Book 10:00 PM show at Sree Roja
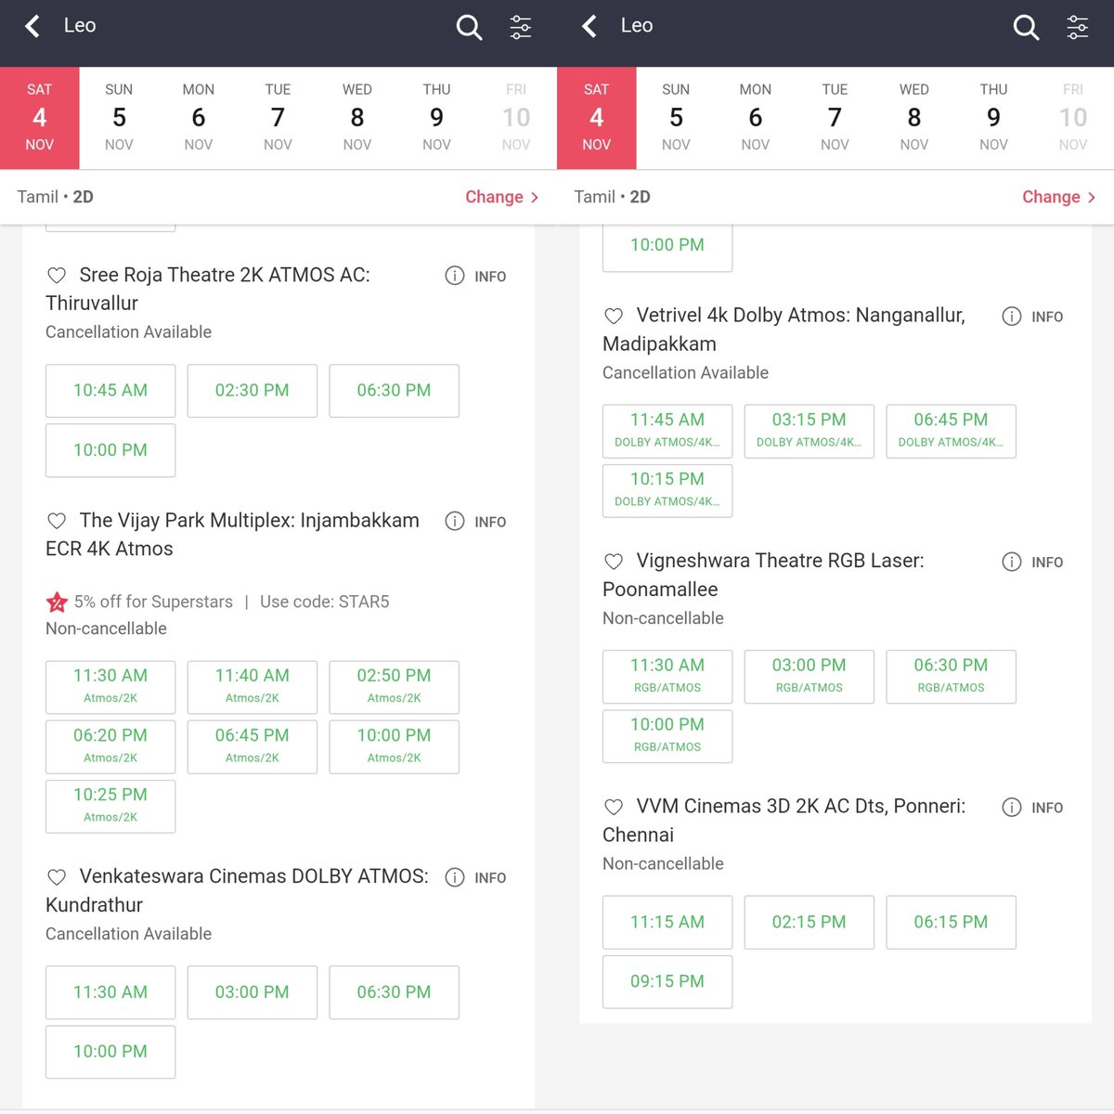The width and height of the screenshot is (1114, 1114). (x=110, y=450)
